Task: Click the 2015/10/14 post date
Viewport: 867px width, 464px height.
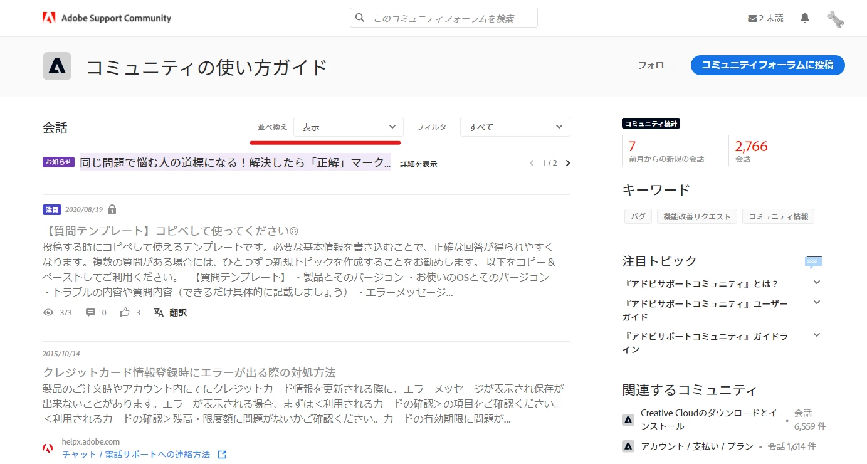Action: coord(61,354)
